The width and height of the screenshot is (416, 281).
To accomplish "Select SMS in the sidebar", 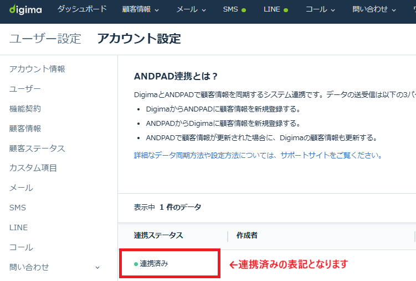I will [x=18, y=208].
